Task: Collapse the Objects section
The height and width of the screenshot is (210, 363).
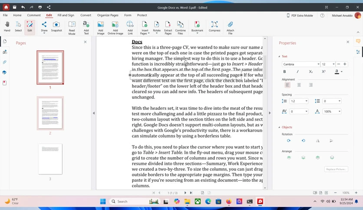Action: point(279,127)
